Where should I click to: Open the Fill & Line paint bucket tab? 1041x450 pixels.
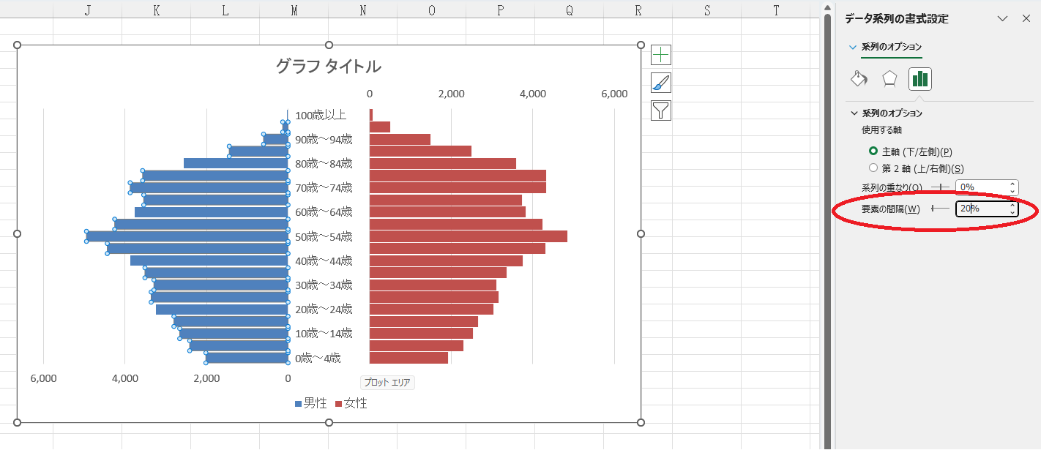pos(859,78)
